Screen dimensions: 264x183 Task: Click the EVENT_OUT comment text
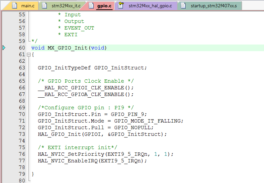(79, 28)
